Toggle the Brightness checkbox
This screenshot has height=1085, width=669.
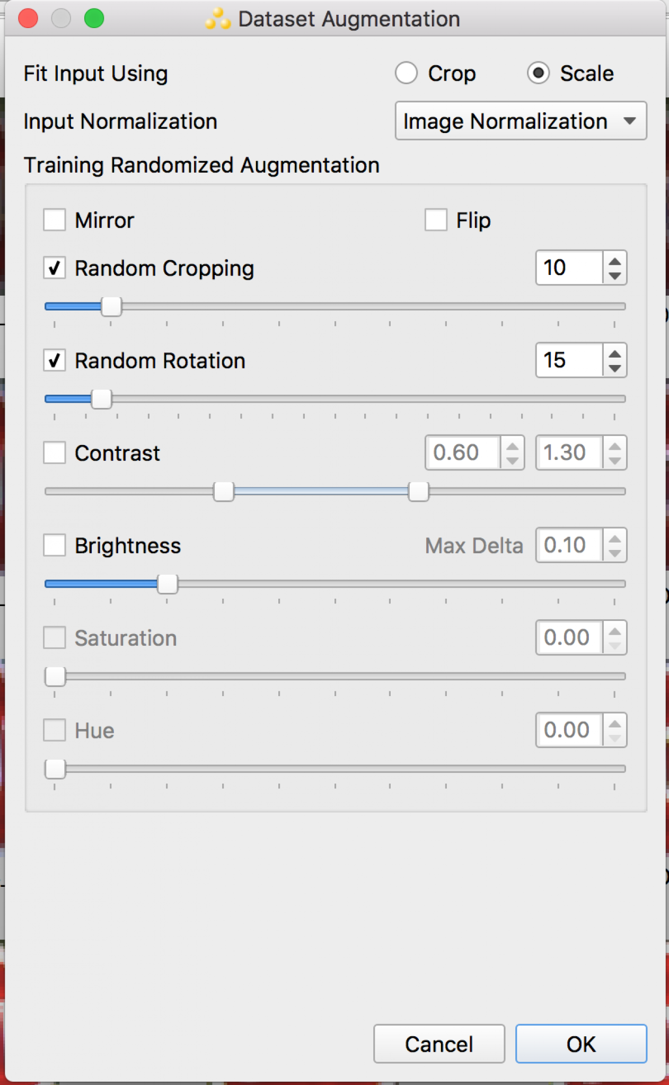(x=55, y=545)
